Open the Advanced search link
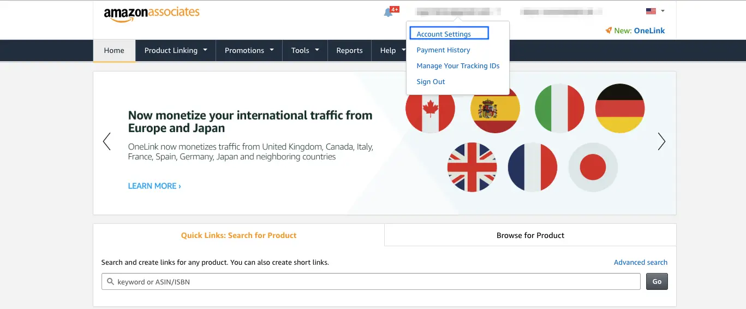This screenshot has width=746, height=309. (x=641, y=262)
